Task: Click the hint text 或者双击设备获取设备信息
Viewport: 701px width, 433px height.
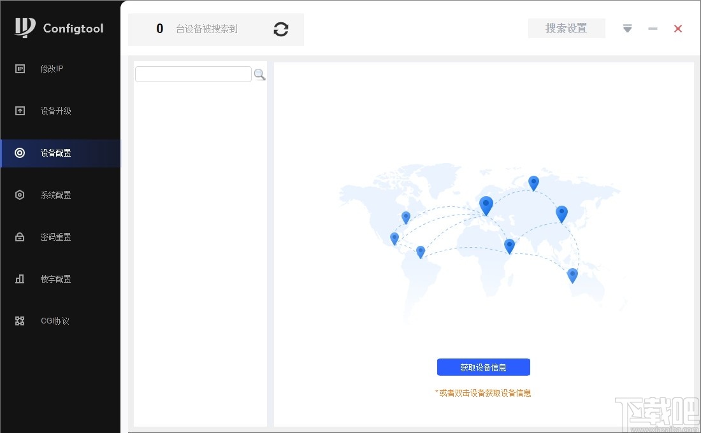Action: pyautogui.click(x=484, y=393)
